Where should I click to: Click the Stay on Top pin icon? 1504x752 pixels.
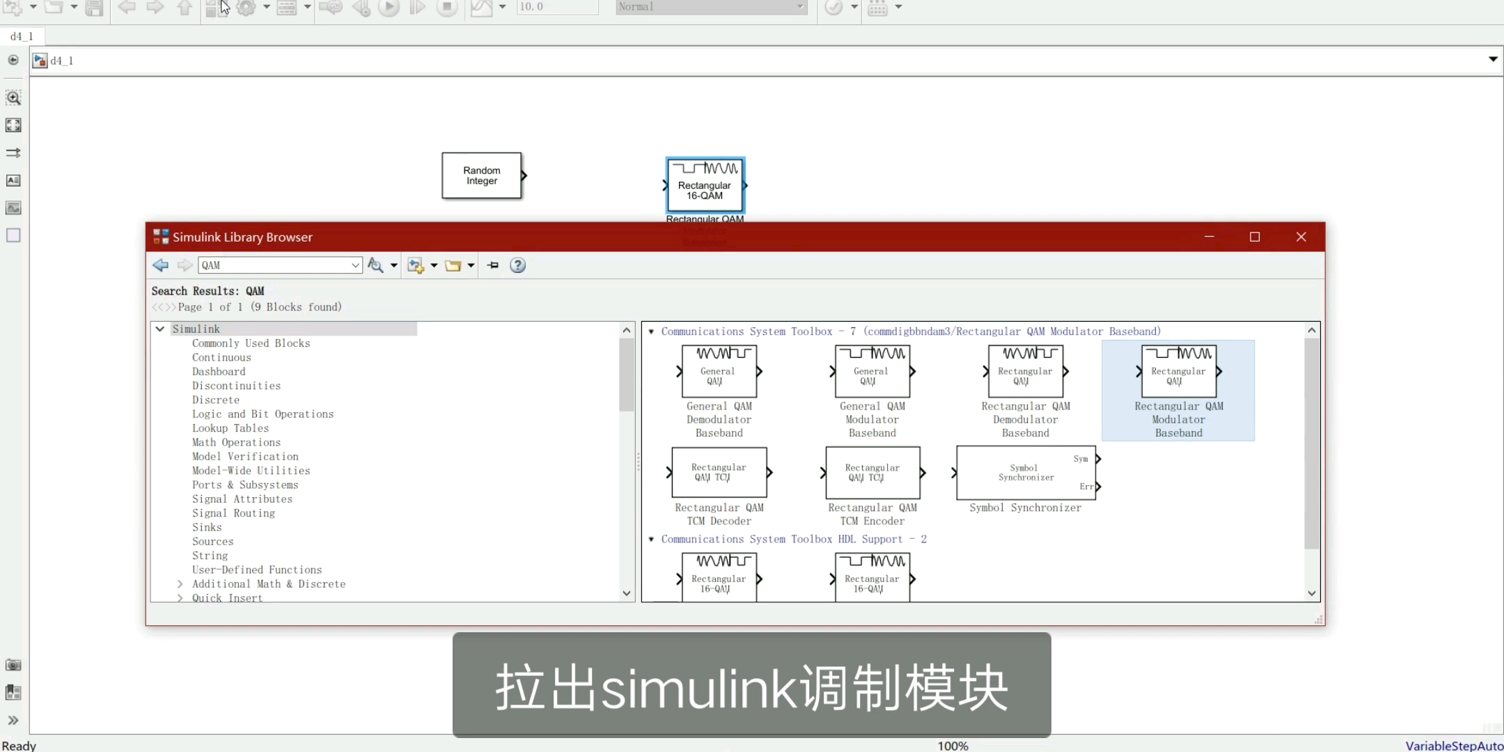(494, 265)
